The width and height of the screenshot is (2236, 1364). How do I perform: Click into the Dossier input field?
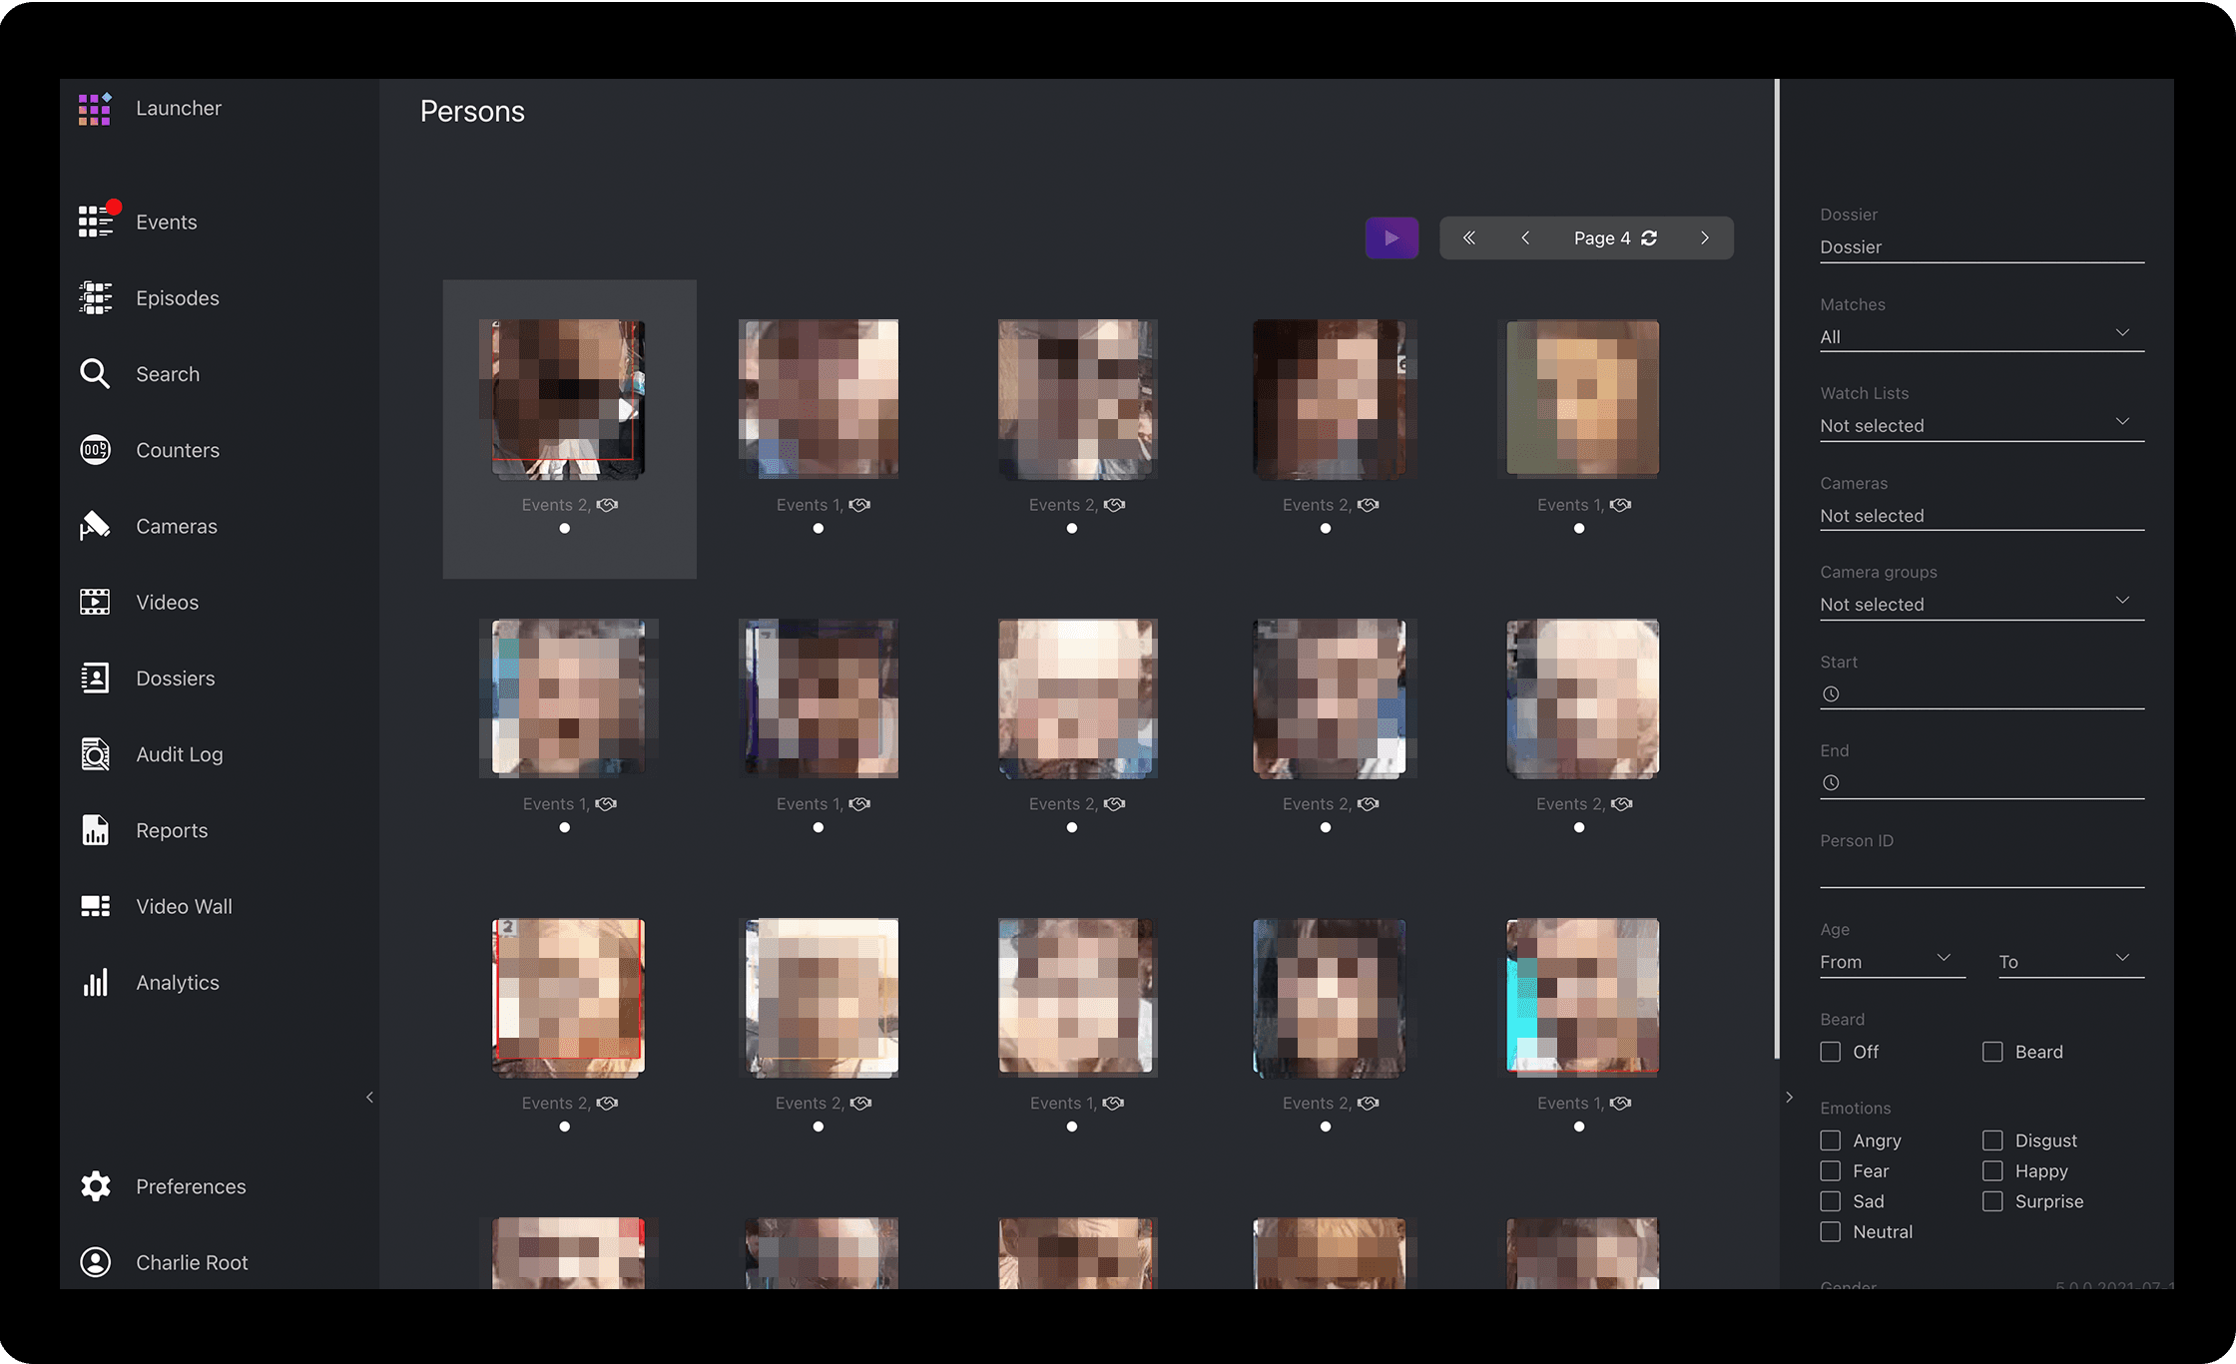1981,246
